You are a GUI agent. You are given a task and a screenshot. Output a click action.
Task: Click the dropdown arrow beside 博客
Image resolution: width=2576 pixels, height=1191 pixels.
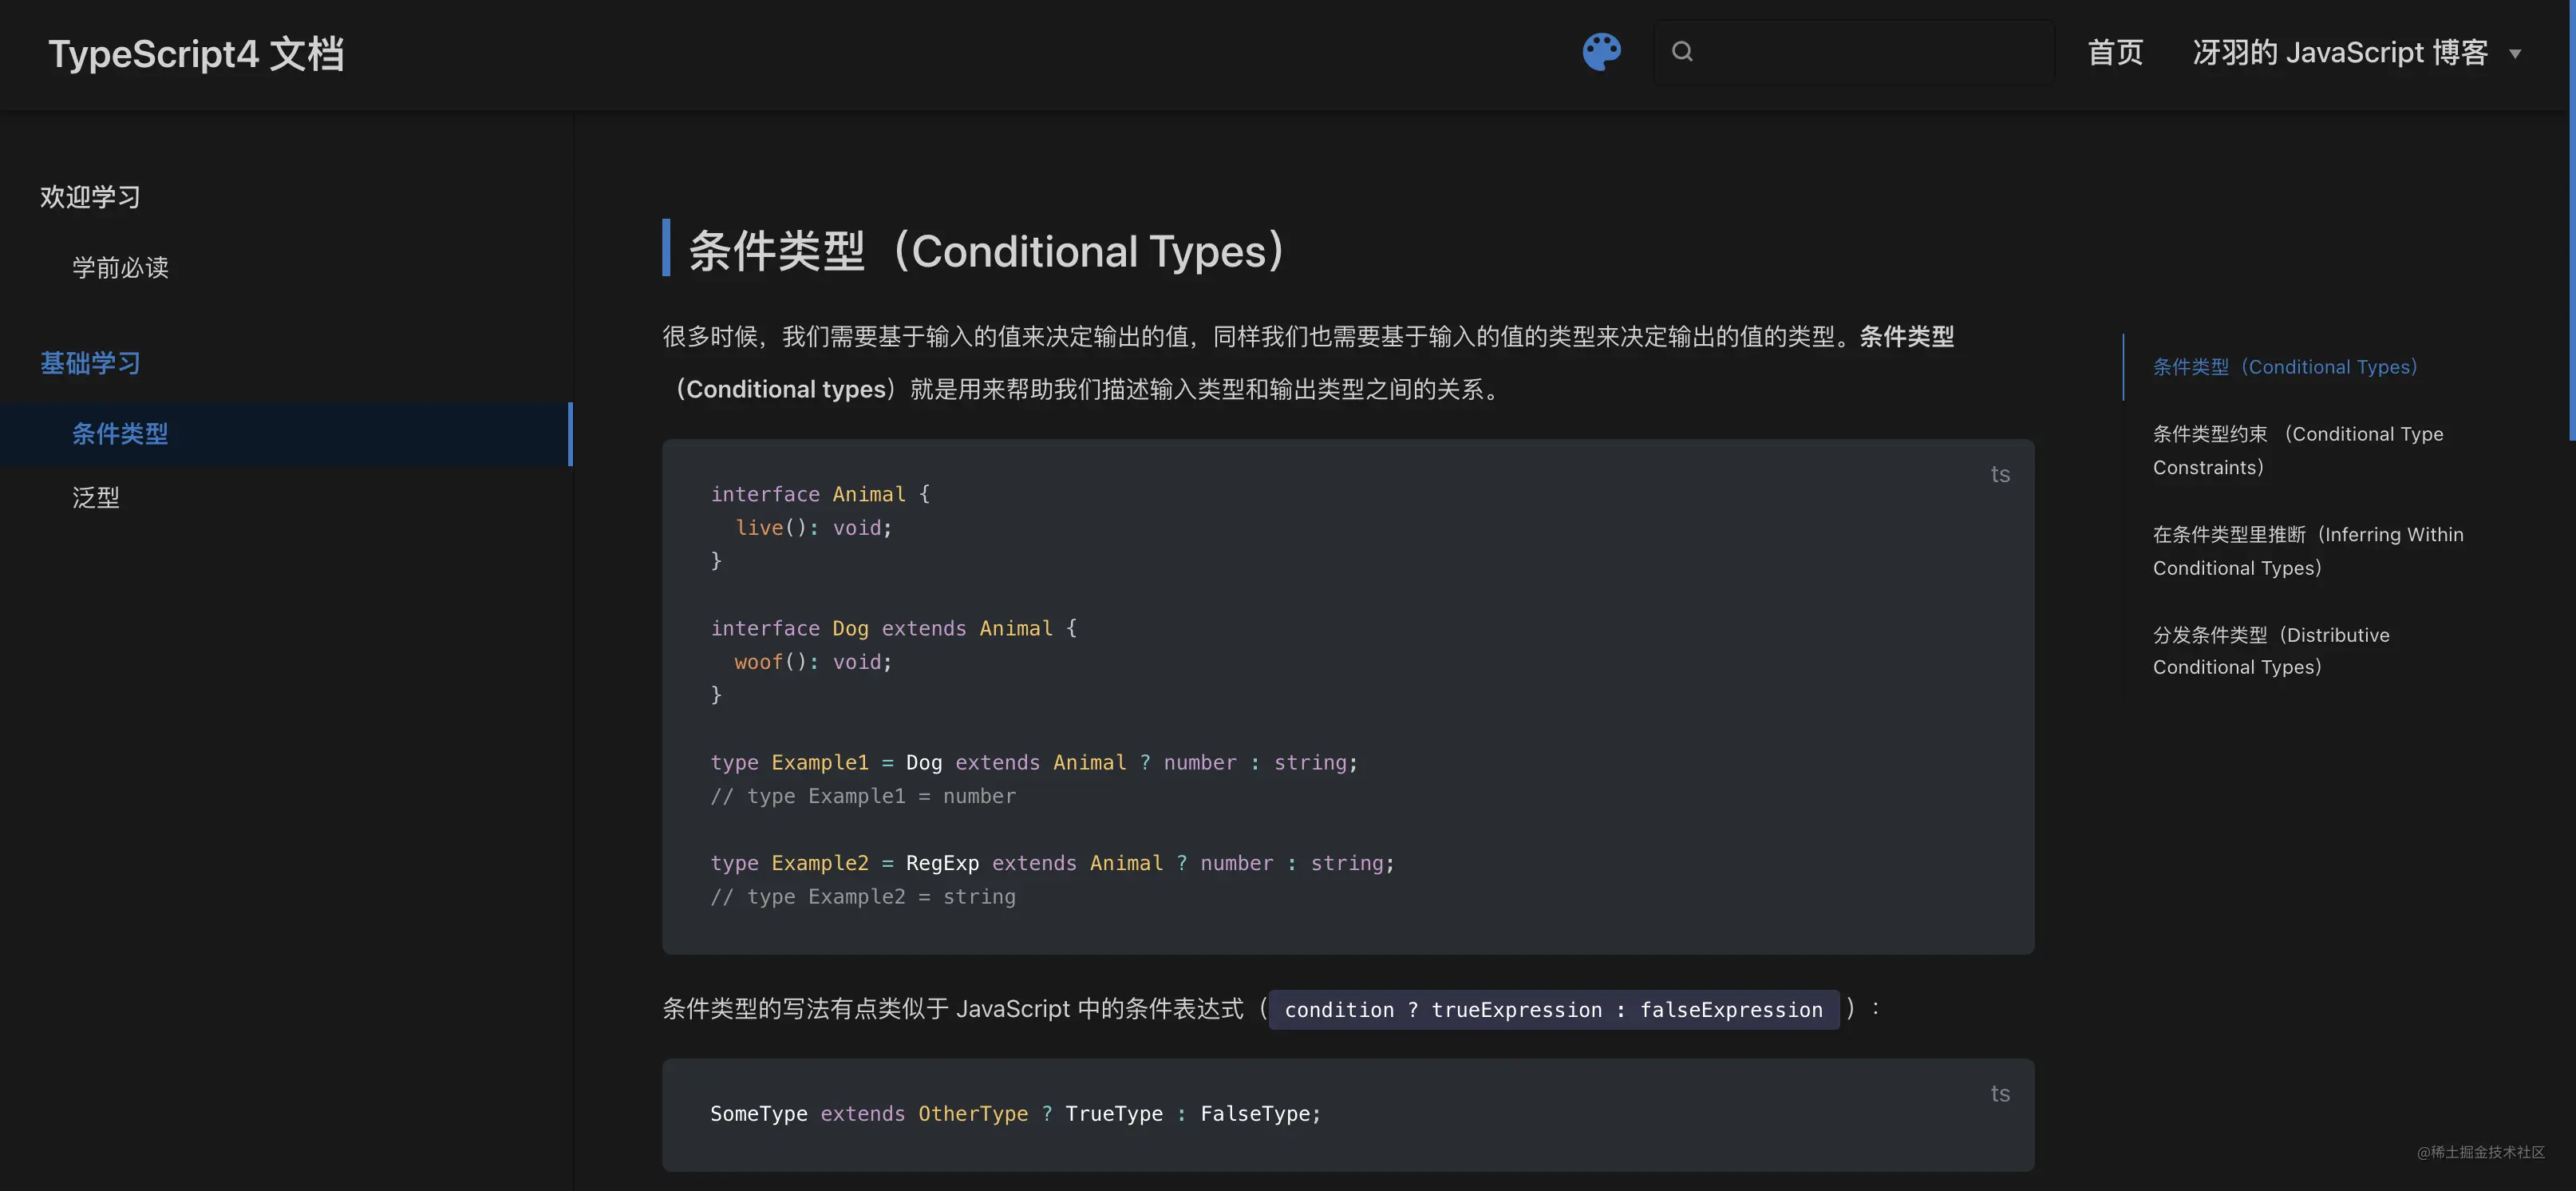(x=2515, y=54)
